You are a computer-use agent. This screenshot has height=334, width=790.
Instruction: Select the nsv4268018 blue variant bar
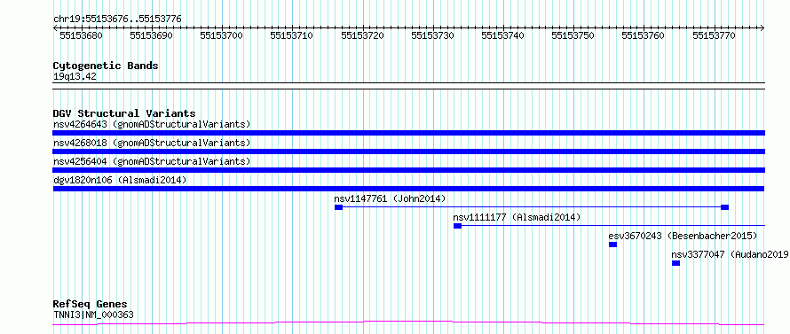point(409,151)
